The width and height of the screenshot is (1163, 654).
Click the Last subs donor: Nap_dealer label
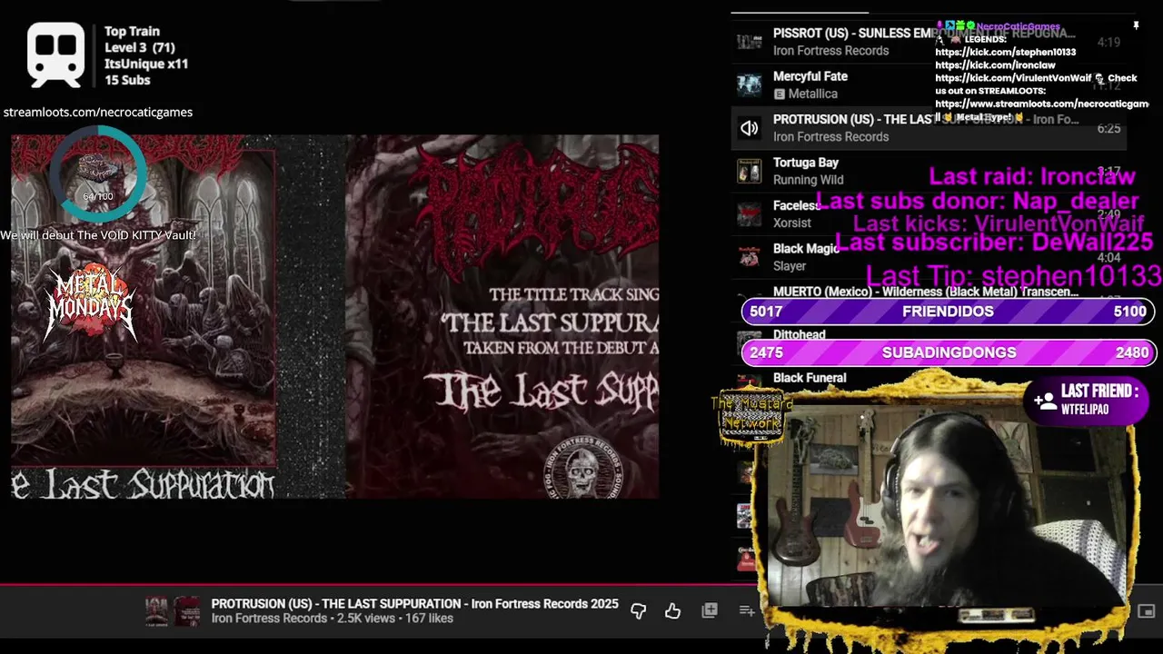point(977,201)
